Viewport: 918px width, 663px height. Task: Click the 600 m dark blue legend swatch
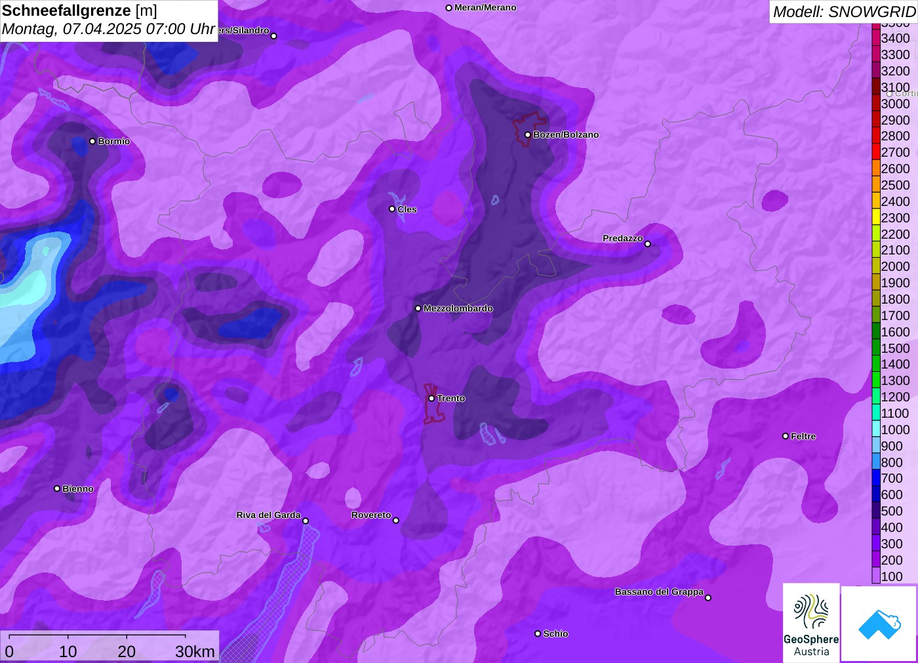(x=876, y=494)
